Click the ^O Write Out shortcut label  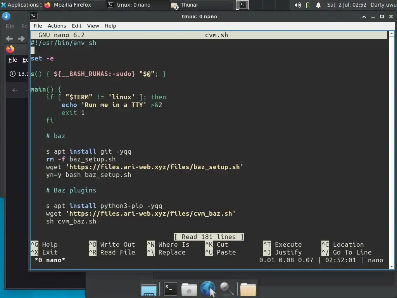pyautogui.click(x=112, y=244)
